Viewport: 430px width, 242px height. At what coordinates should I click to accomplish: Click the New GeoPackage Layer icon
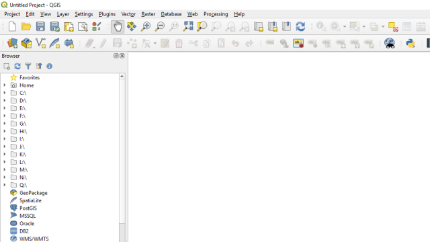(x=27, y=43)
